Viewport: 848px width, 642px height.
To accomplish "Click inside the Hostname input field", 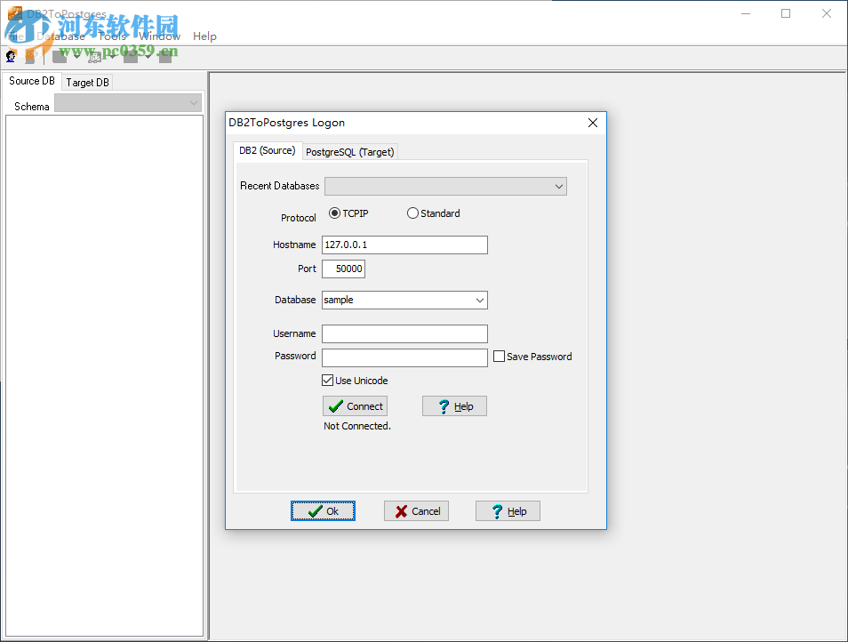I will pos(404,245).
